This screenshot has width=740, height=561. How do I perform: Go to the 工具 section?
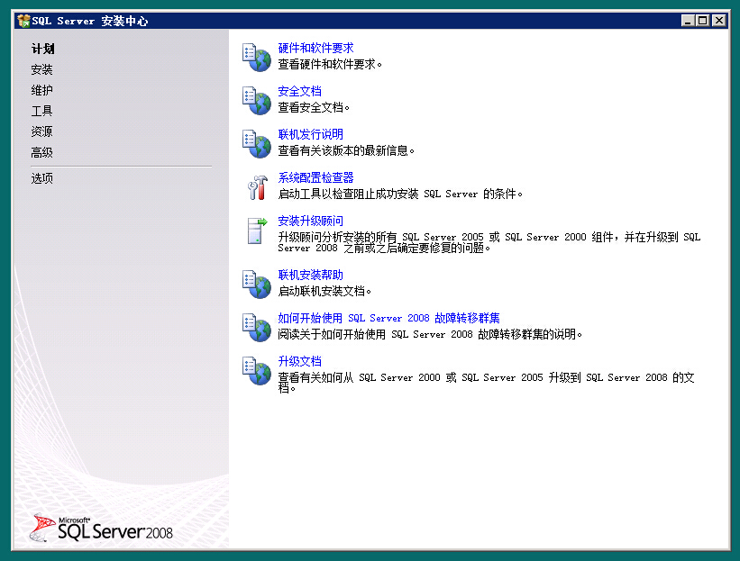42,111
